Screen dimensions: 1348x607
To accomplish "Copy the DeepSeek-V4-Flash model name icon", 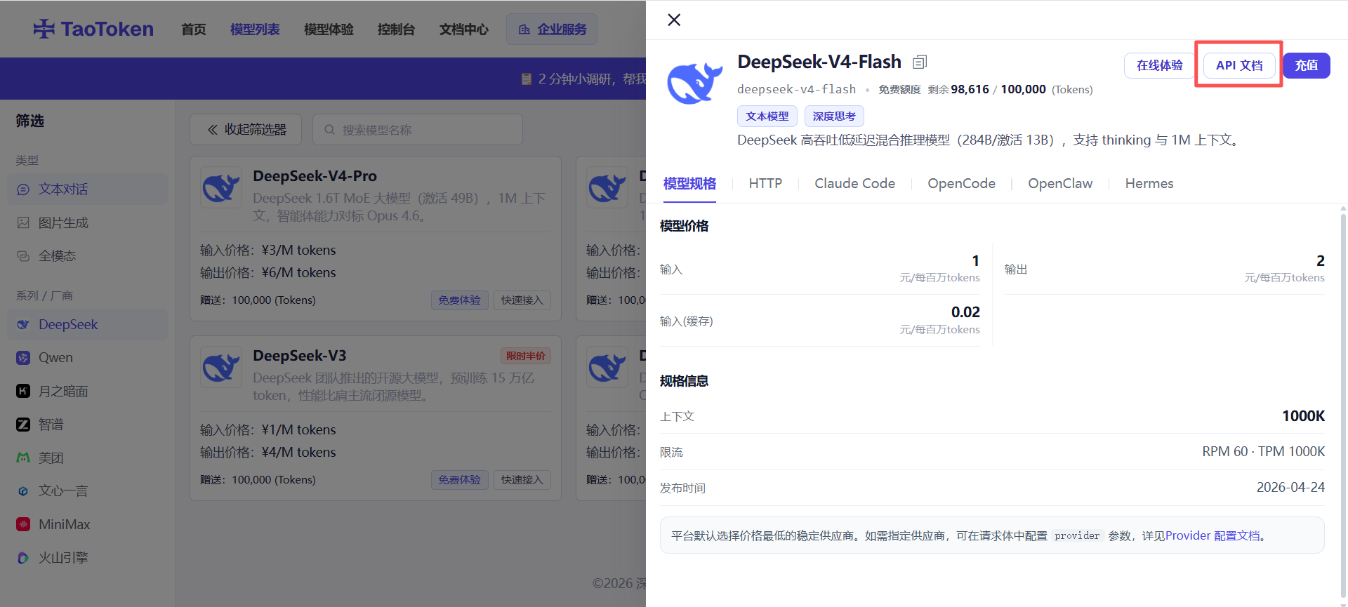I will 920,62.
